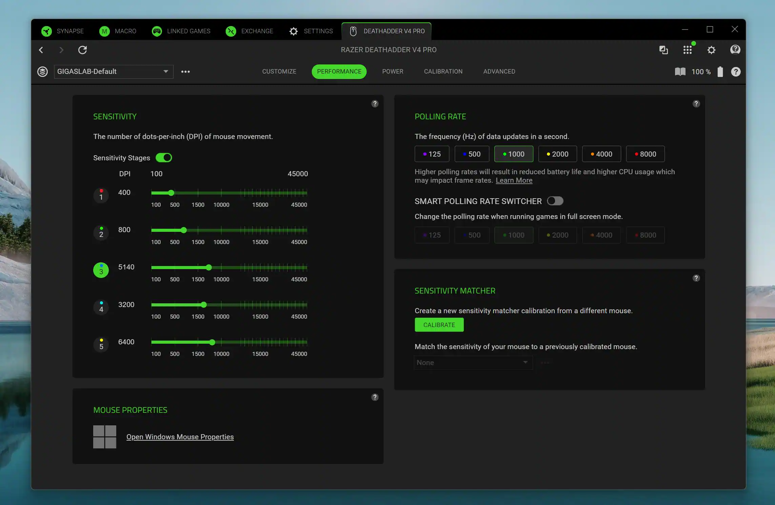Screen dimensions: 775x505
Task: Open the modules grid icon
Action: (x=687, y=50)
